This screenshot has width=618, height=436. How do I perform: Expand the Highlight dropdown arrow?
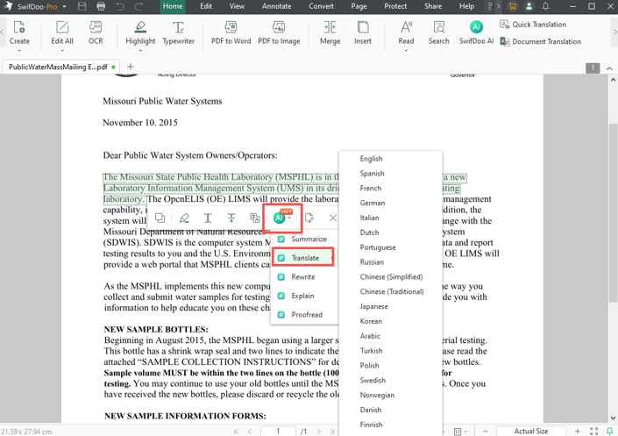(x=140, y=51)
